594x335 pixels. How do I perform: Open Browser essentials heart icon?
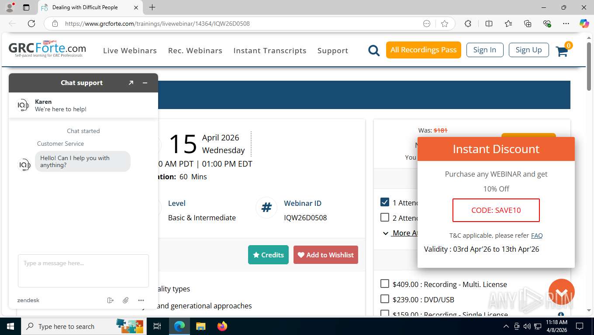[x=547, y=24]
